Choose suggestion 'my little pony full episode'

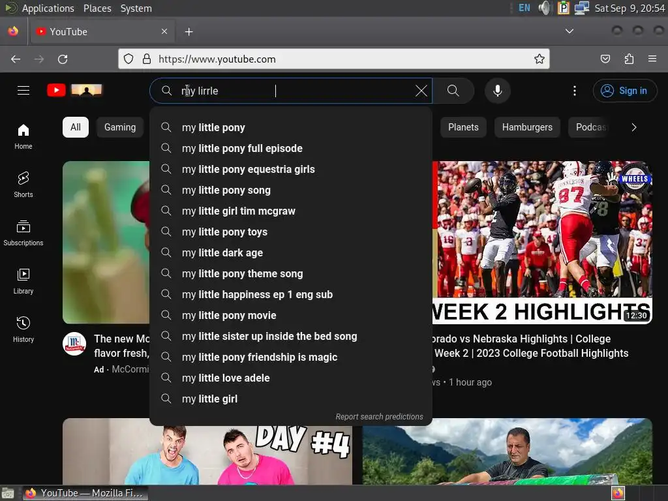click(291, 148)
